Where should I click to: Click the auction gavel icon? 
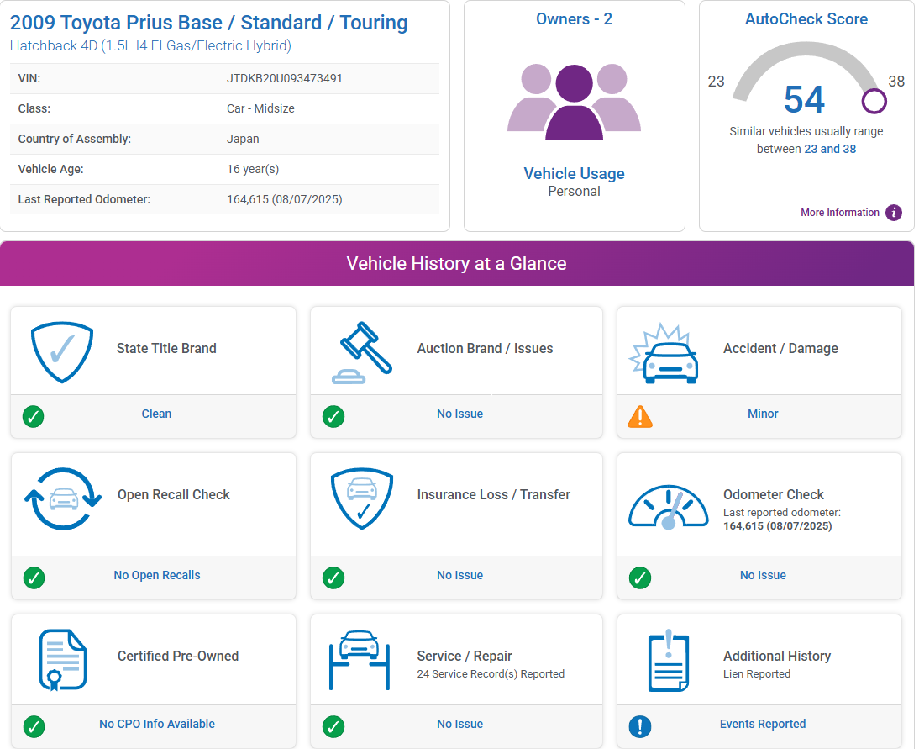[x=362, y=352]
